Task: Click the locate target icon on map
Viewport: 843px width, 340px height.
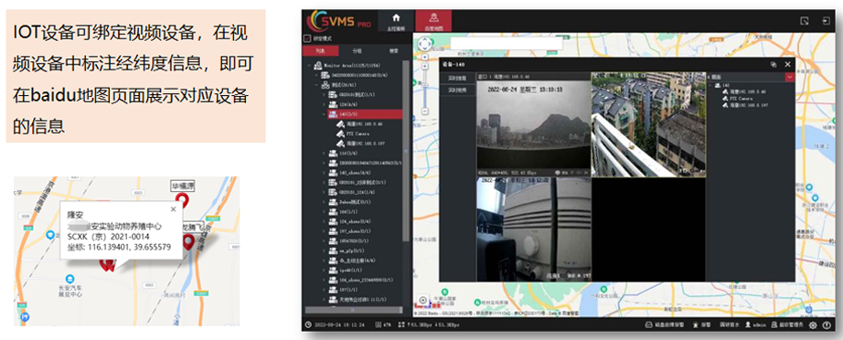Action: [x=423, y=300]
